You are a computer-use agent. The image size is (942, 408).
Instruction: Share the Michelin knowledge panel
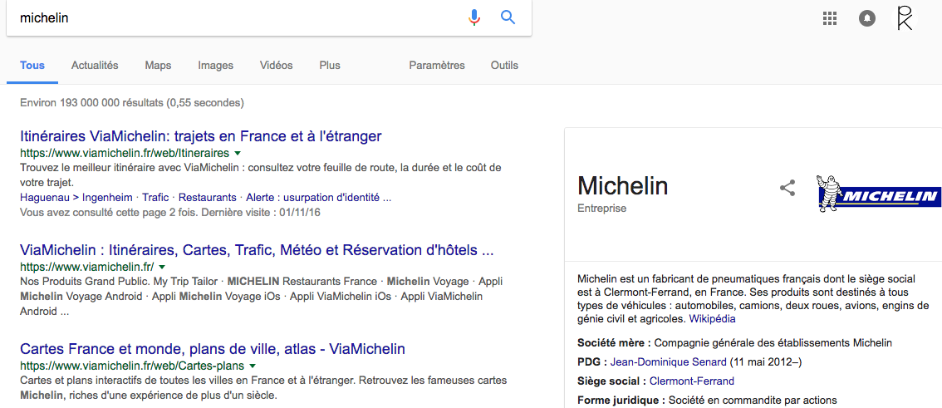pos(787,188)
